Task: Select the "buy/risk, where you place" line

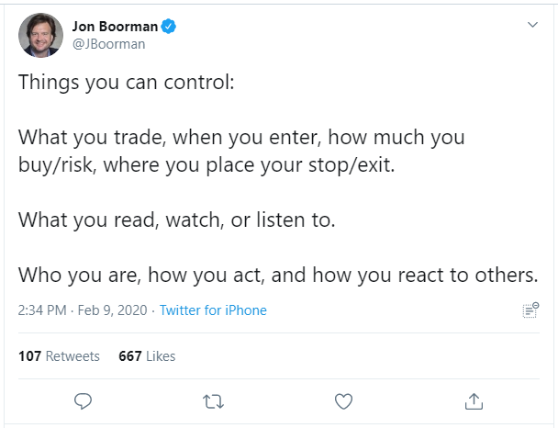Action: 206,164
